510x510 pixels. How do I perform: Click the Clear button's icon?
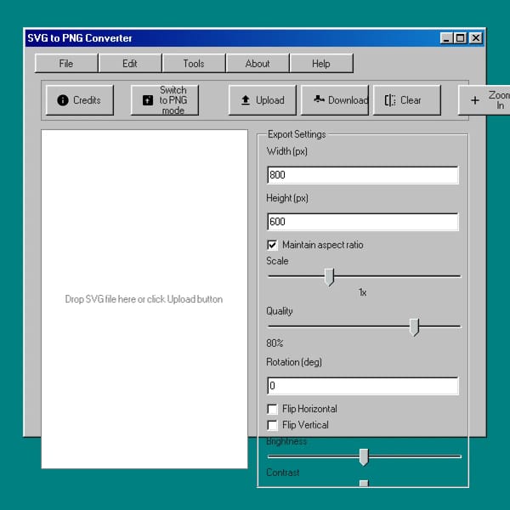point(390,100)
